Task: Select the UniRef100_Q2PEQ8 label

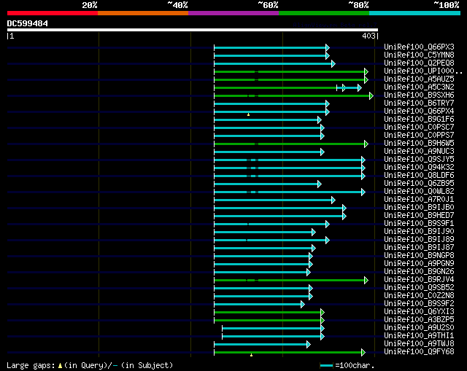Action: coord(419,63)
